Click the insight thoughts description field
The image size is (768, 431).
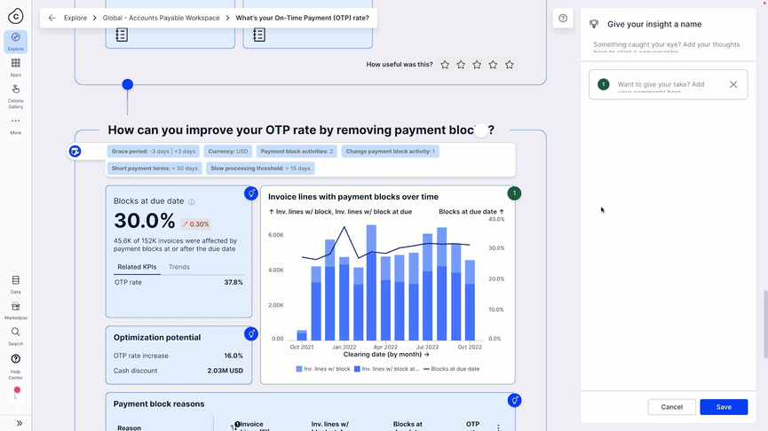click(x=667, y=46)
